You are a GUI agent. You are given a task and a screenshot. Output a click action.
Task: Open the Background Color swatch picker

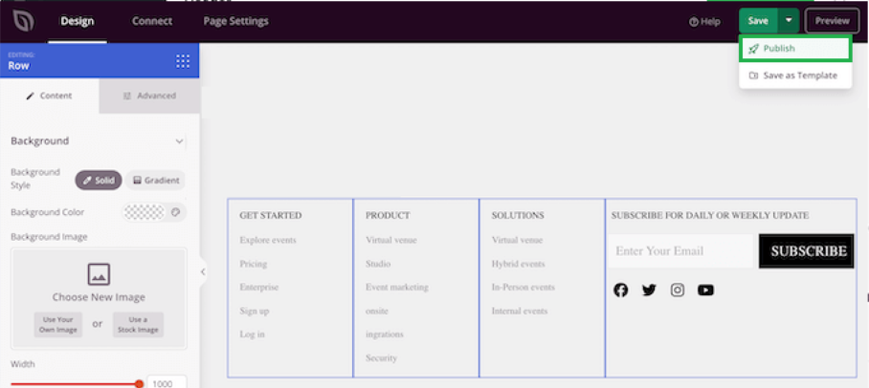pyautogui.click(x=154, y=212)
